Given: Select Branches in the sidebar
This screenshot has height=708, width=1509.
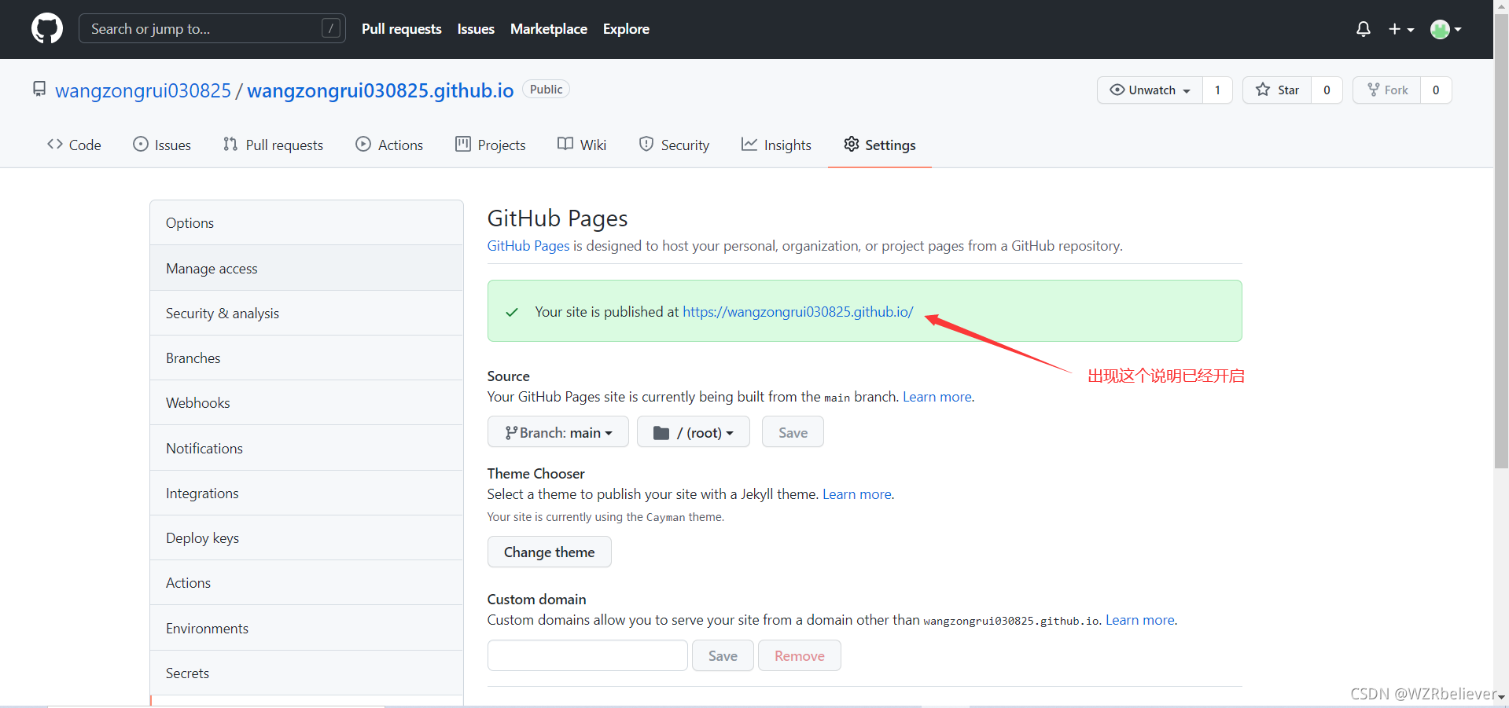Looking at the screenshot, I should pyautogui.click(x=307, y=358).
